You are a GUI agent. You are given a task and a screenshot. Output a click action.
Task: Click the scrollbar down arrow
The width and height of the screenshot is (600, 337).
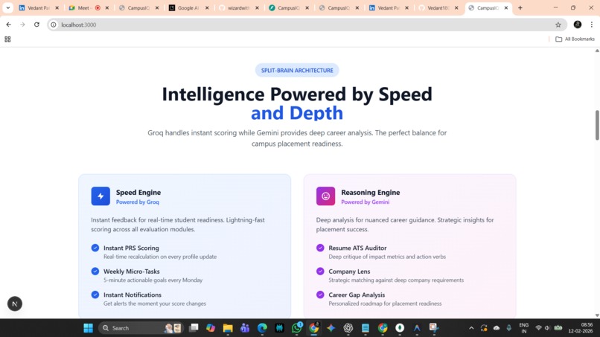point(597,315)
